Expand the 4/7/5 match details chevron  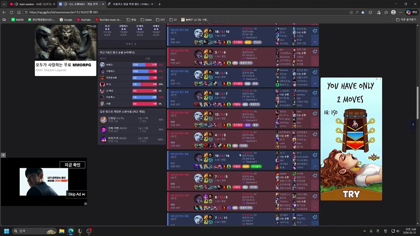click(315, 145)
